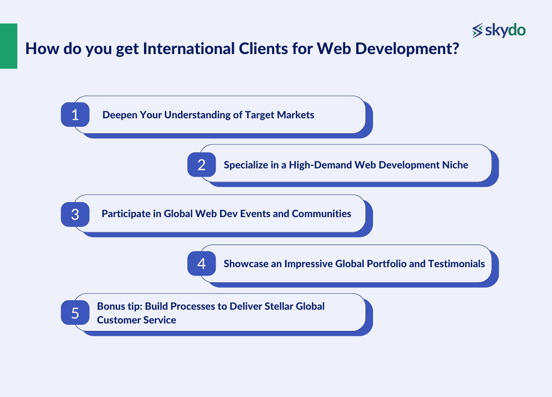The height and width of the screenshot is (397, 552).
Task: Toggle the badge on the Target Markets card
Action: pos(75,115)
